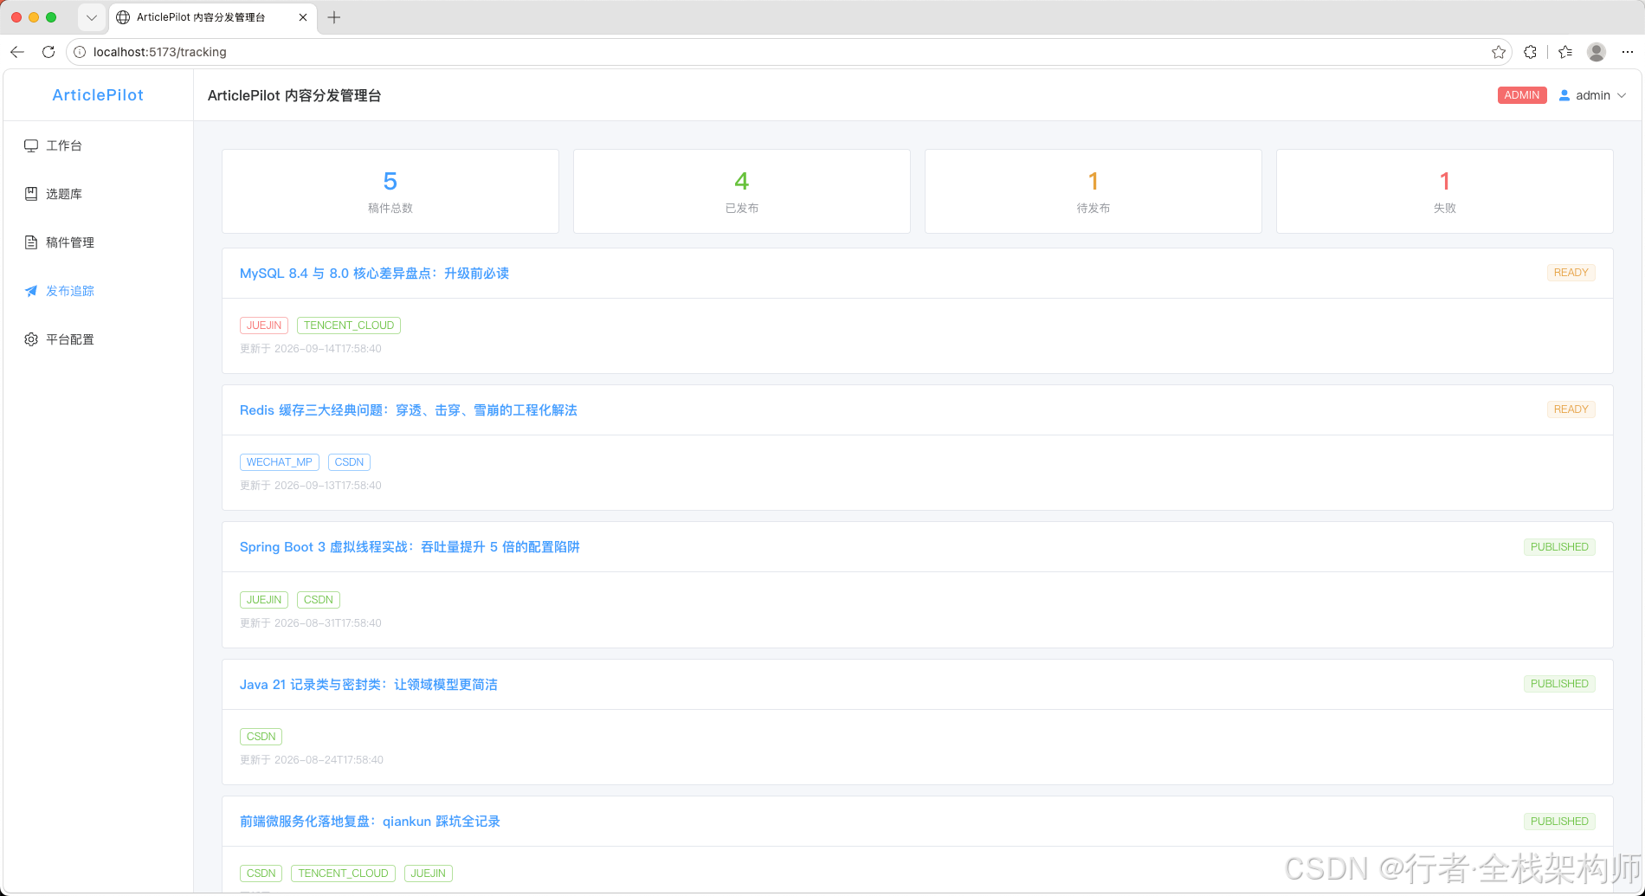
Task: Open the Redis 缓存三大经典问题 article
Action: 409,410
